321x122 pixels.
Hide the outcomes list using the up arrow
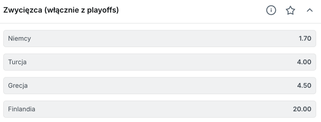tap(310, 10)
